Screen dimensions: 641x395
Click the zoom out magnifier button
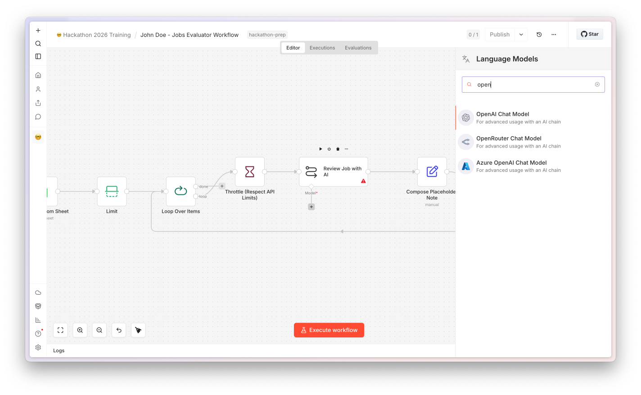(99, 330)
